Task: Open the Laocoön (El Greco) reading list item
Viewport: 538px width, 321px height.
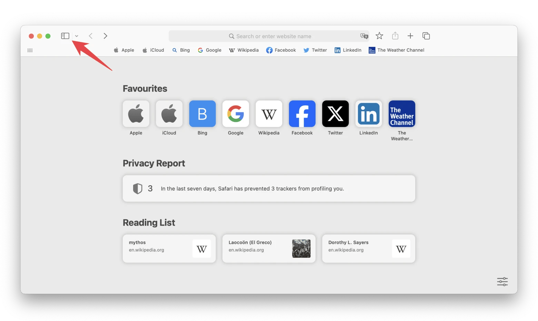Action: click(x=269, y=249)
